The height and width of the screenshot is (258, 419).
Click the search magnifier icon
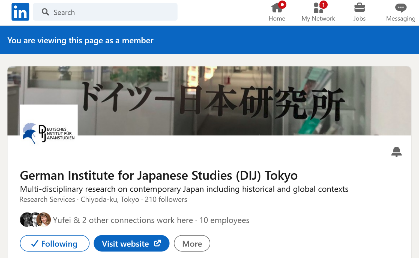coord(45,12)
